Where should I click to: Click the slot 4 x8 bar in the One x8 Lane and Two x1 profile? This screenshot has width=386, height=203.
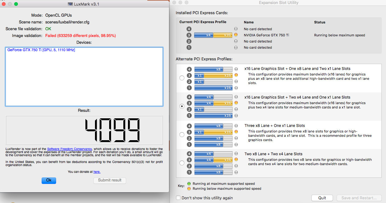coord(213,69)
